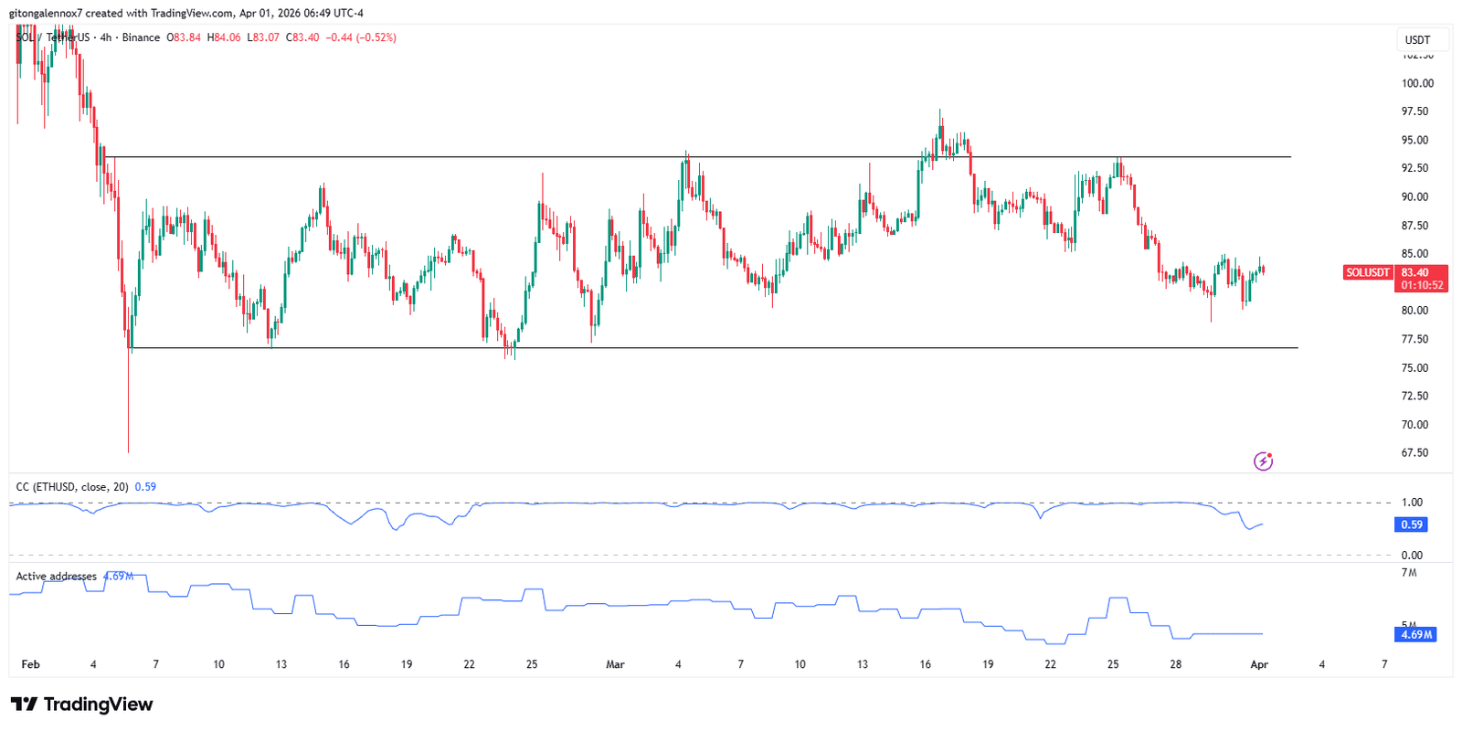The image size is (1462, 731).
Task: Click the blue 0.59 correlation value tag
Action: (x=1412, y=524)
